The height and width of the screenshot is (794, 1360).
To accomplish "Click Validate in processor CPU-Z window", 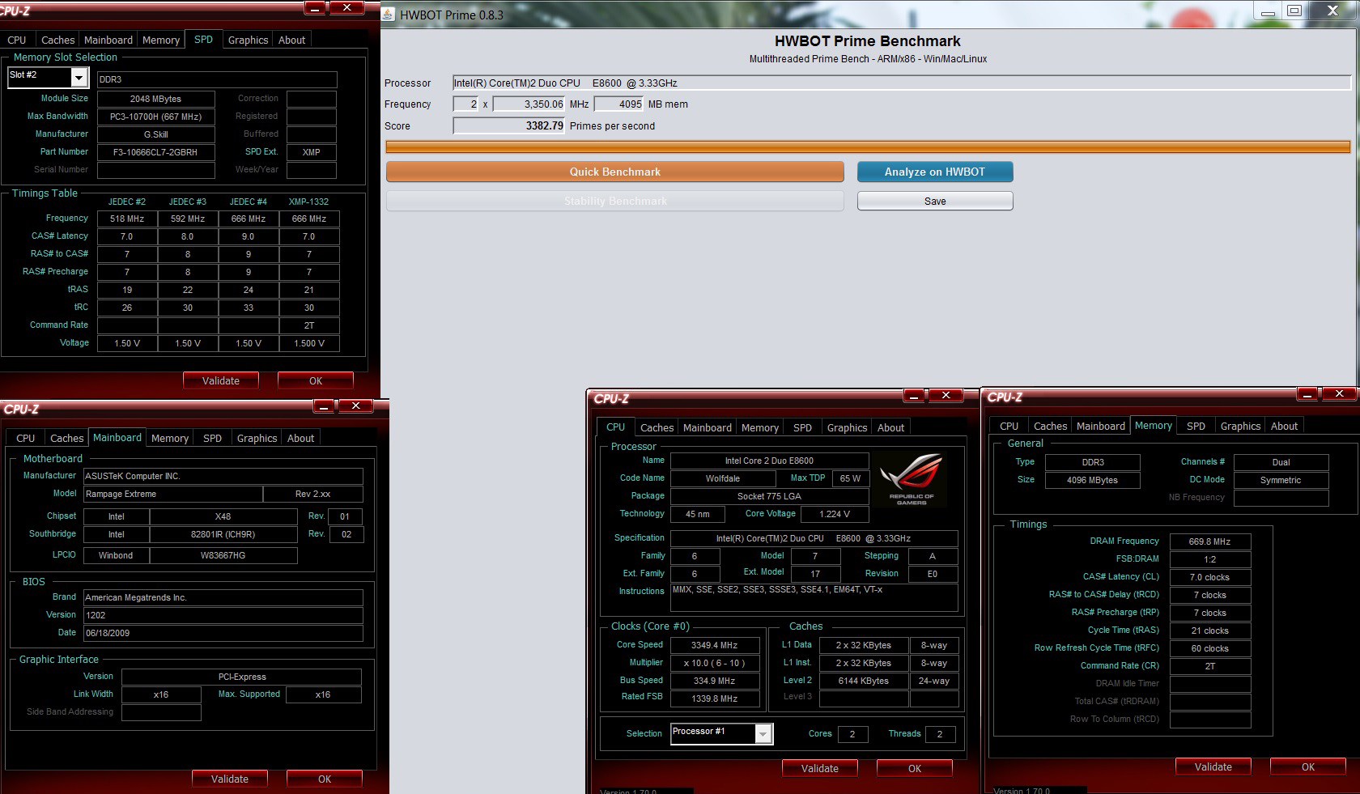I will 820,768.
